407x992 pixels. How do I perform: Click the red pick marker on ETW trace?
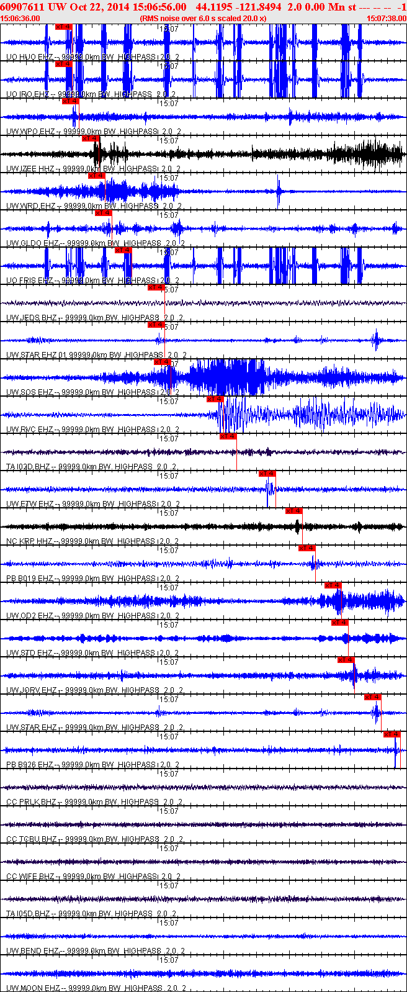click(x=267, y=474)
